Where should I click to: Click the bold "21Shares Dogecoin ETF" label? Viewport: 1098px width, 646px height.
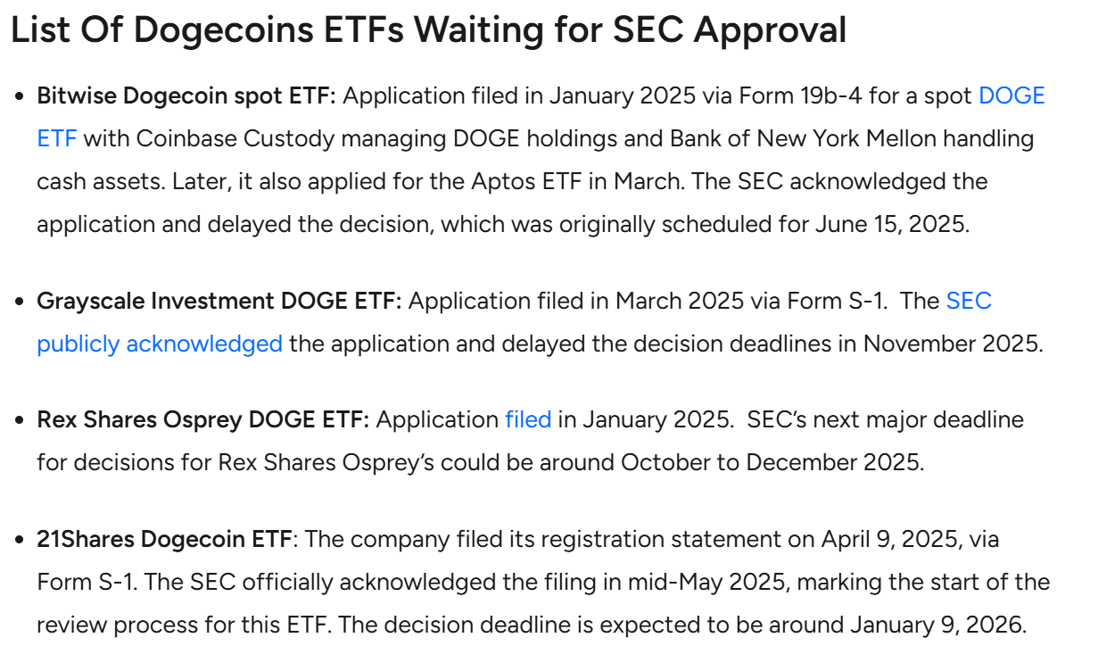pyautogui.click(x=164, y=539)
